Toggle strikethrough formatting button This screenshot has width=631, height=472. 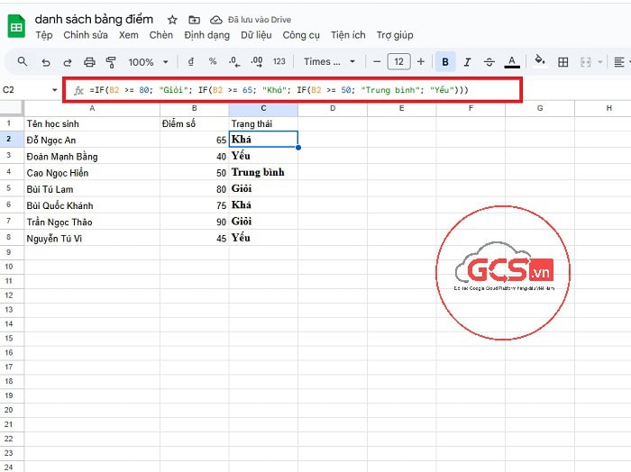tap(489, 62)
